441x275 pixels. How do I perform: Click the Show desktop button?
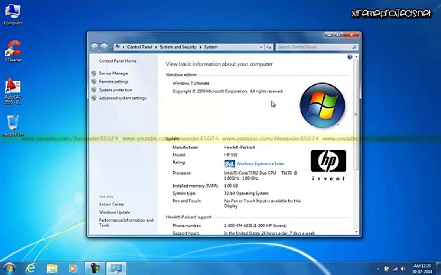(438, 269)
